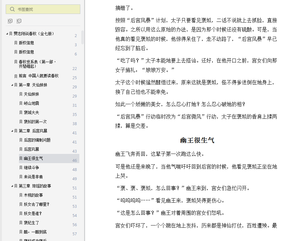Click bookmark icon beside 来说是非者
The width and height of the screenshot is (294, 241).
pos(21,177)
